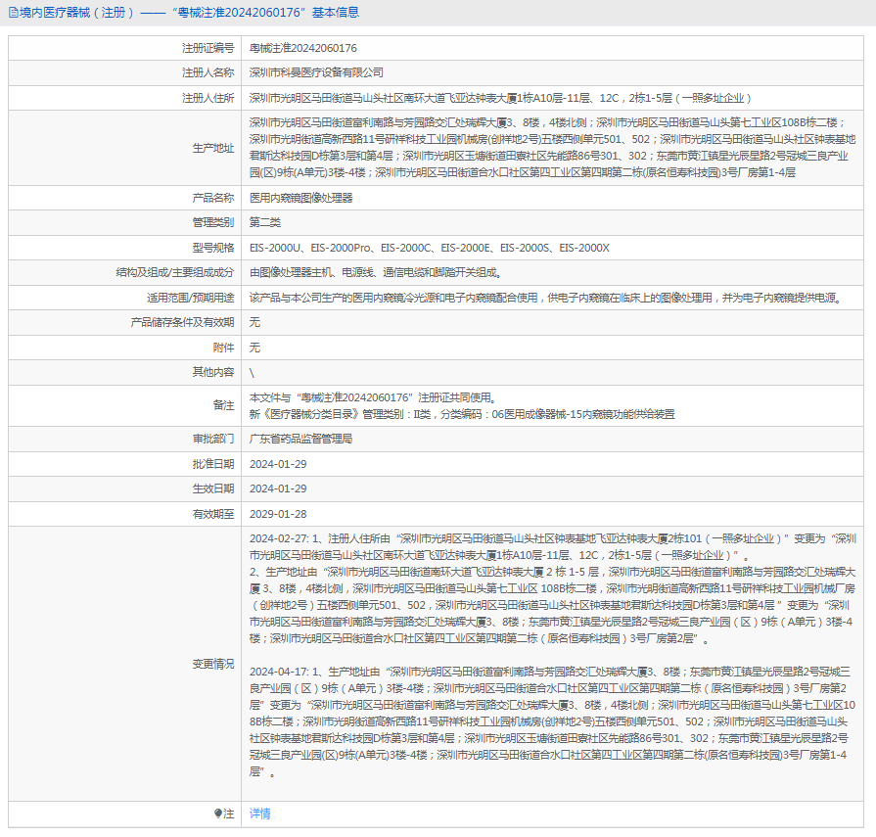Select the page title 境内医疗器械（注册）
Image resolution: width=876 pixels, height=837 pixels.
(x=77, y=13)
